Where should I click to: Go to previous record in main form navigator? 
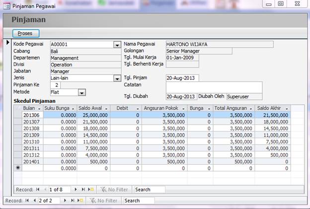point(35,201)
